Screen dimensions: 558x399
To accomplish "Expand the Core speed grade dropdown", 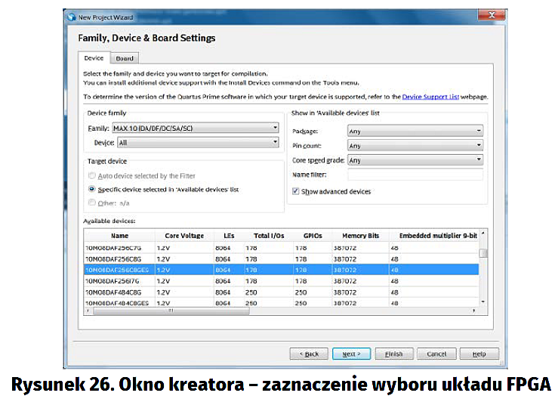I will point(414,160).
